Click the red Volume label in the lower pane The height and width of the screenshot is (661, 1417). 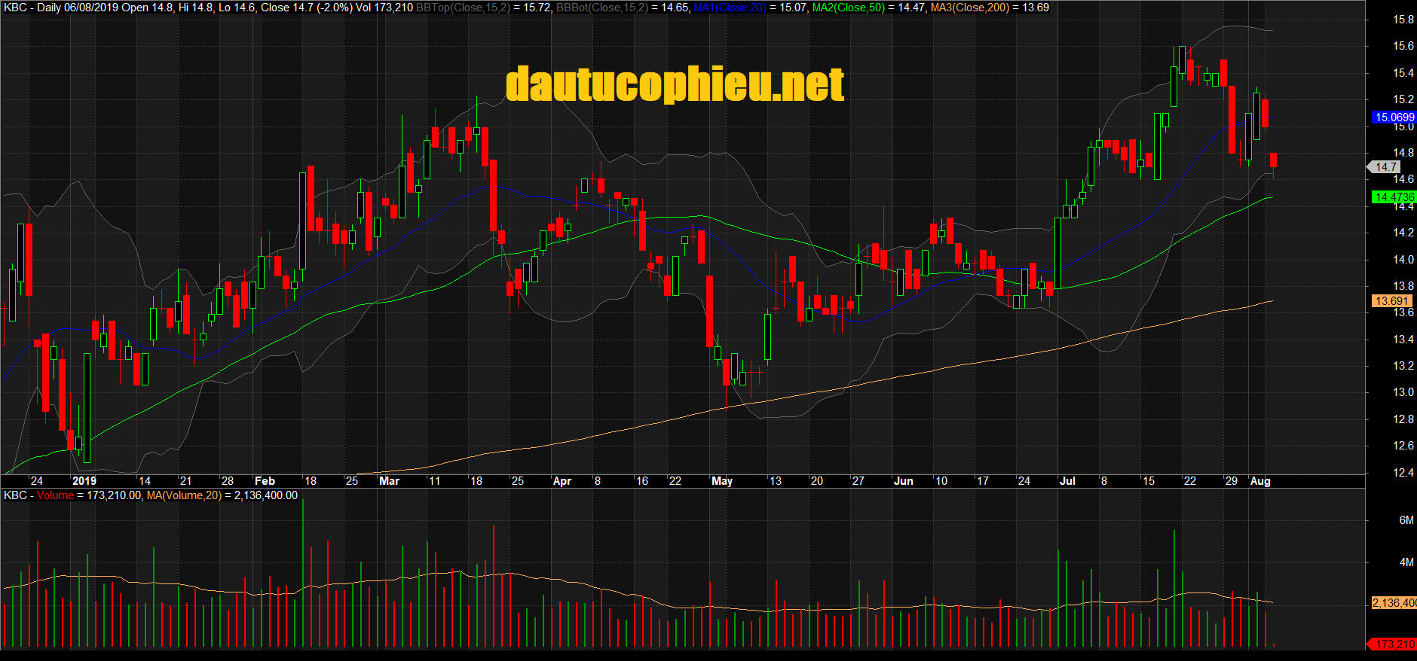click(x=55, y=495)
